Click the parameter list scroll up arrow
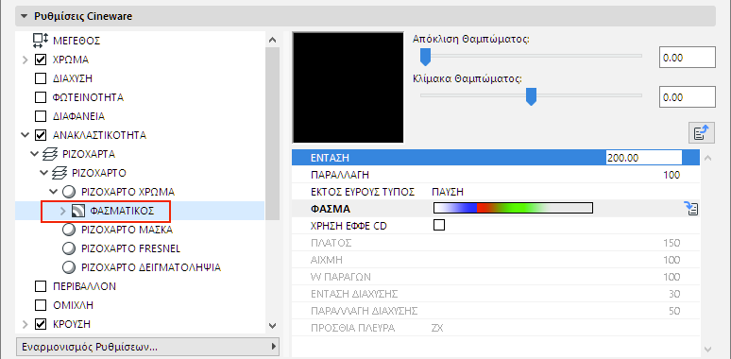The width and height of the screenshot is (731, 359). [x=707, y=158]
